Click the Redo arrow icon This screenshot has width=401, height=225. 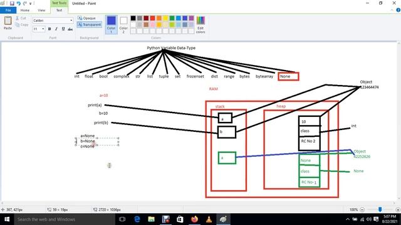click(x=25, y=3)
